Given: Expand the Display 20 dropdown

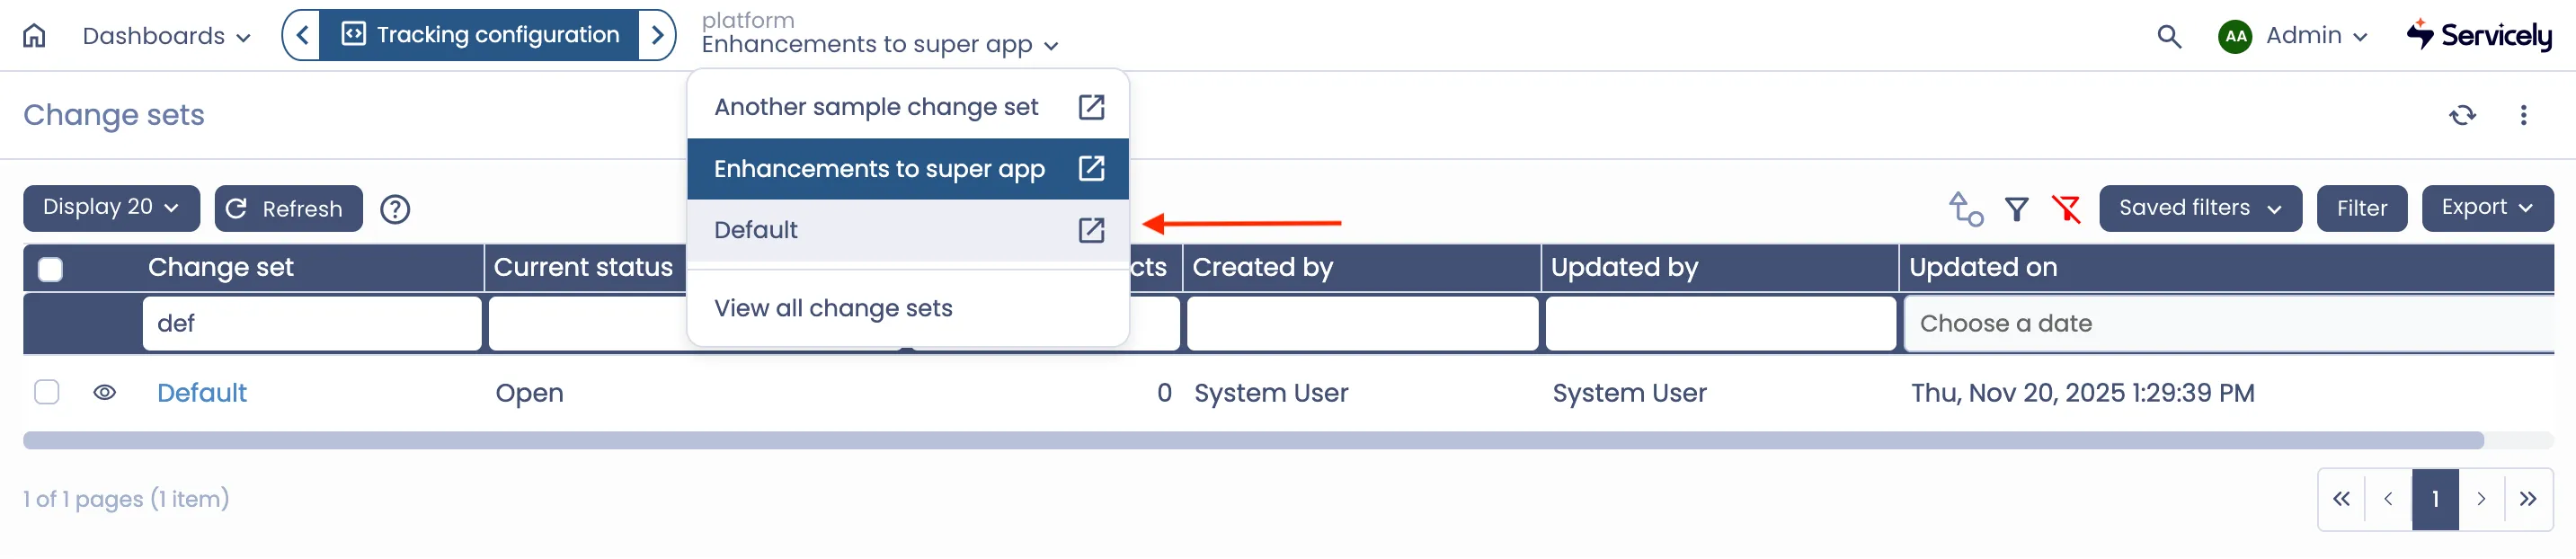Looking at the screenshot, I should pyautogui.click(x=111, y=208).
